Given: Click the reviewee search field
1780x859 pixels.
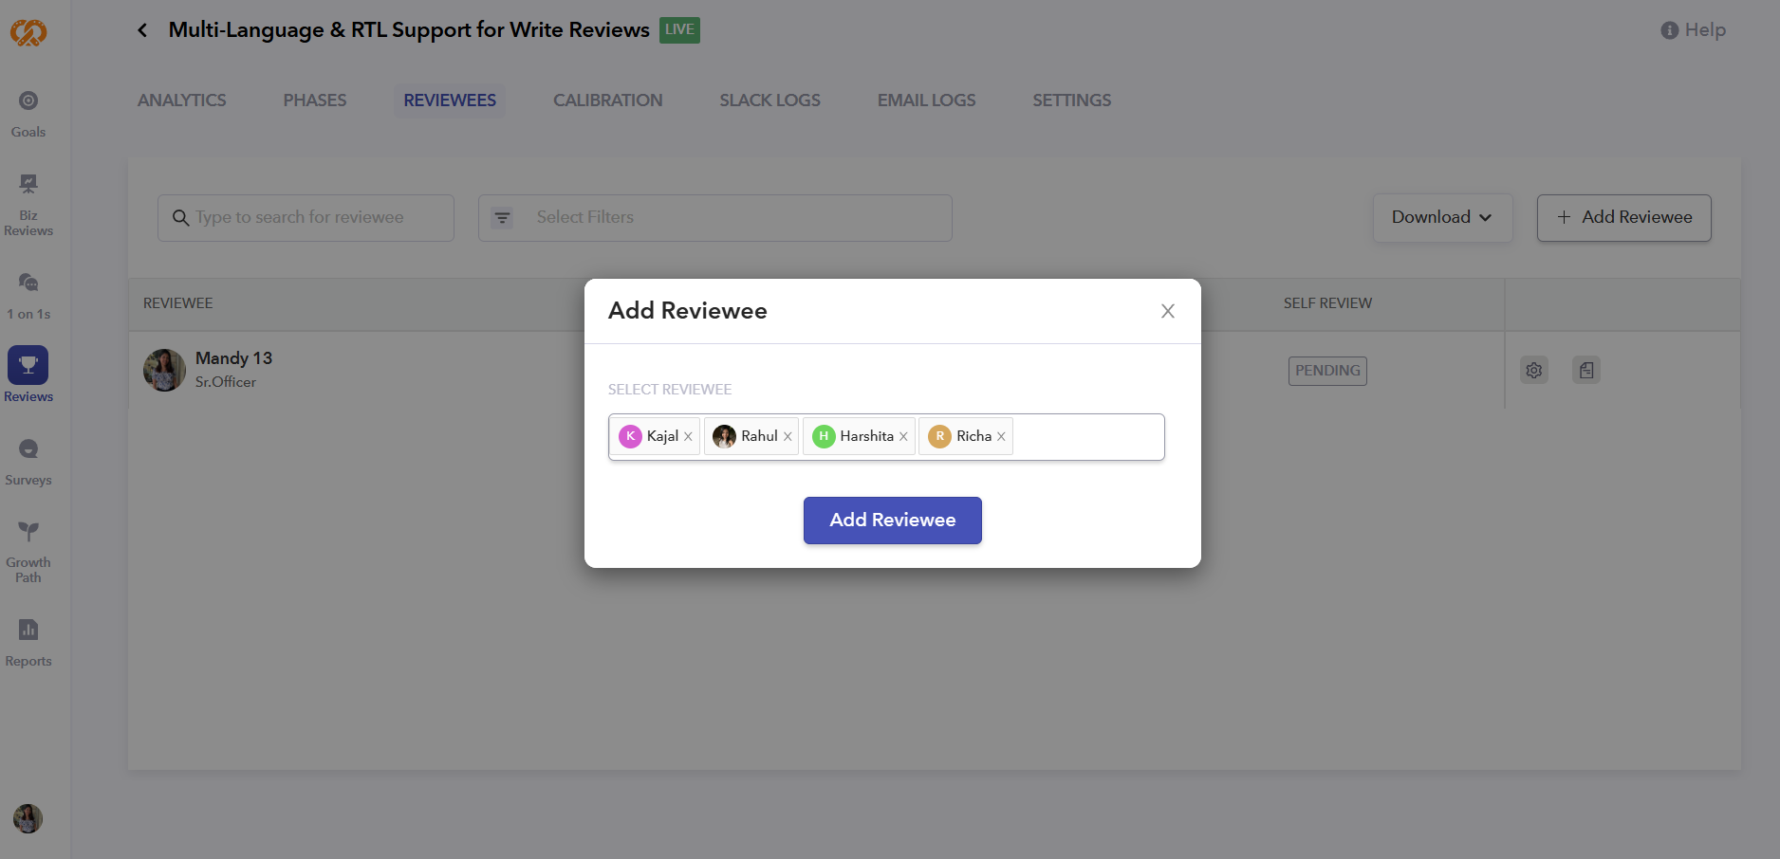Looking at the screenshot, I should coord(306,218).
